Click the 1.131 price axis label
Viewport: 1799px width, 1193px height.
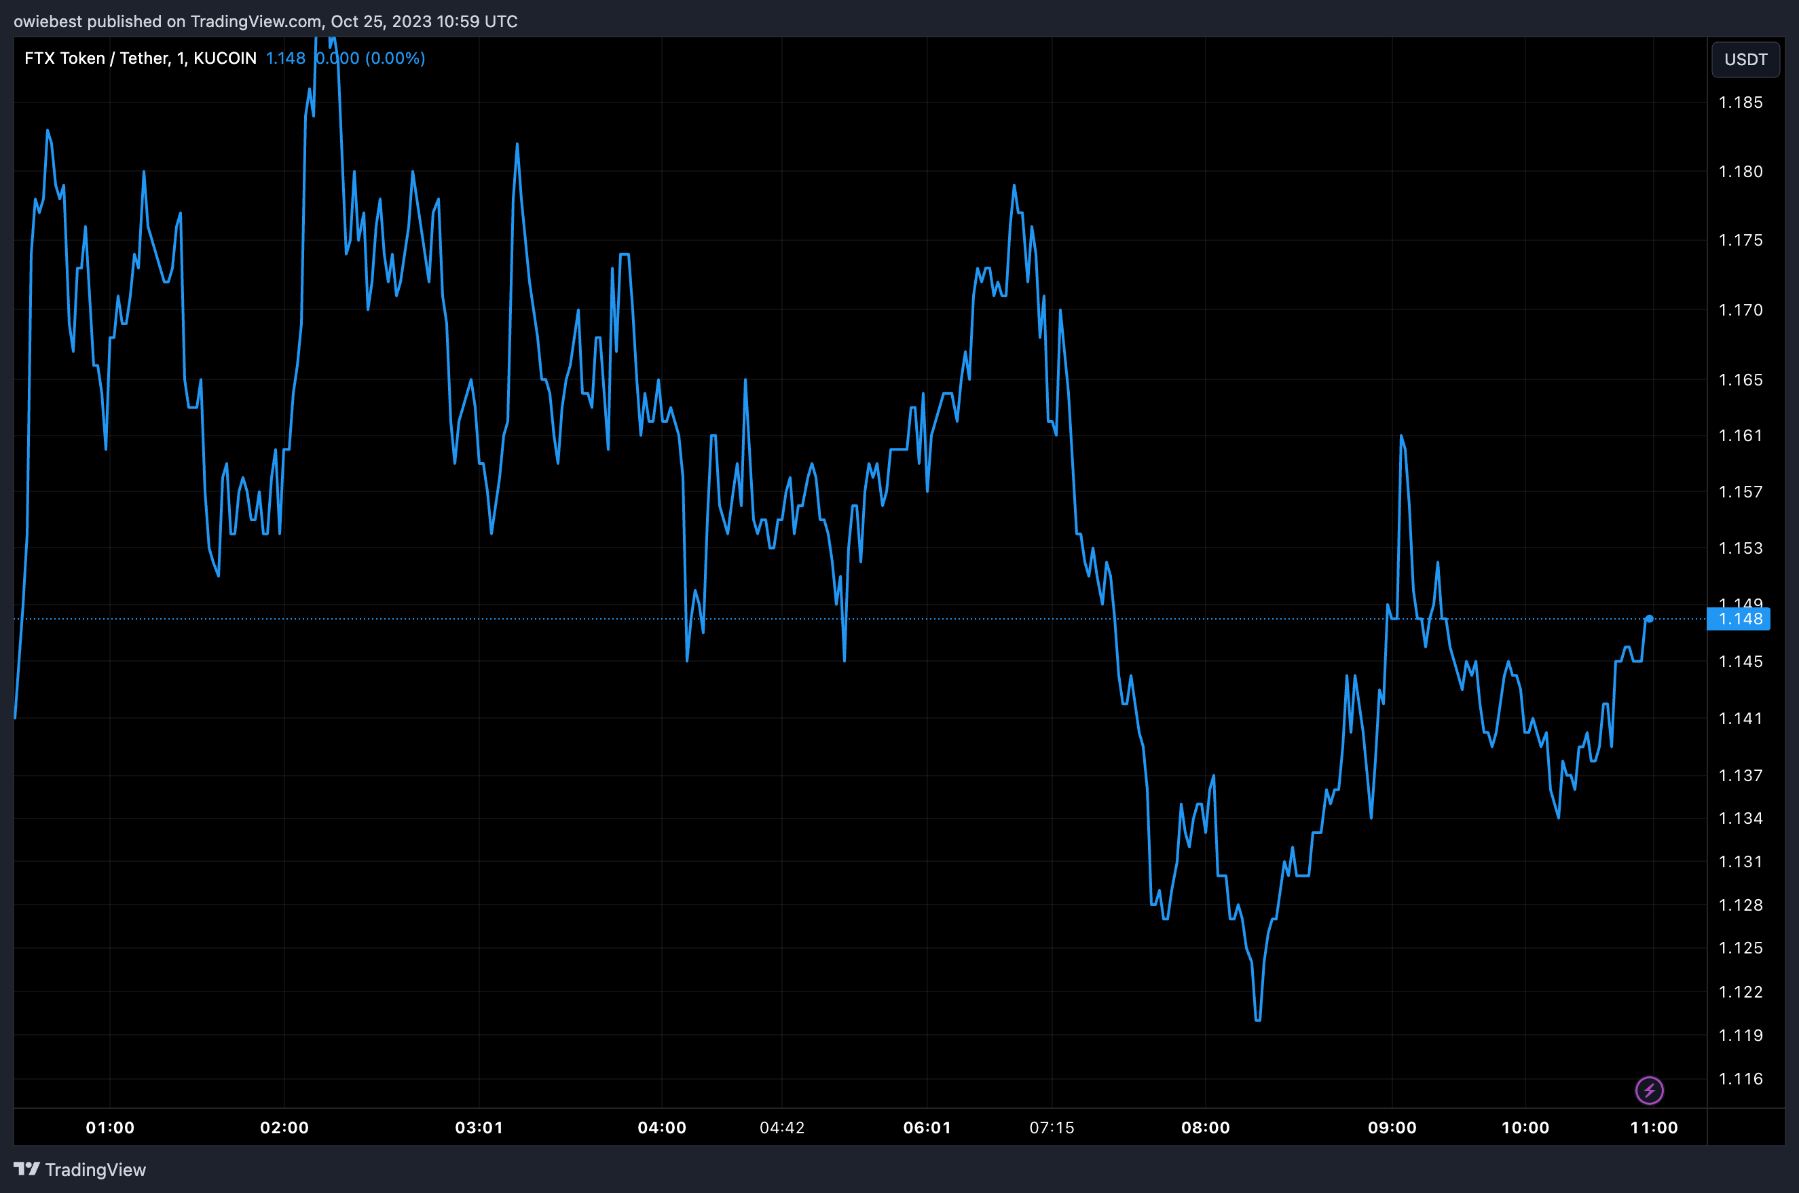tap(1741, 862)
